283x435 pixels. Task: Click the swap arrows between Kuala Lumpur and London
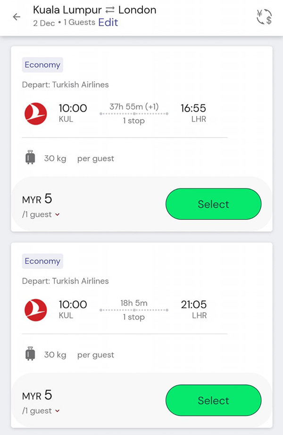pyautogui.click(x=110, y=10)
